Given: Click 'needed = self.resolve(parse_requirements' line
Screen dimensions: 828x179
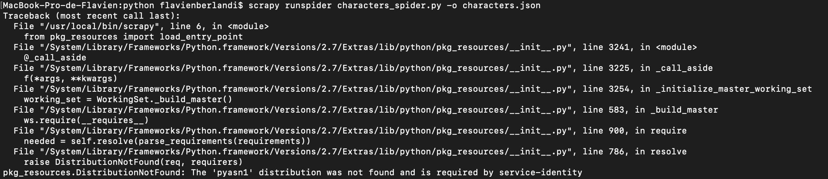Looking at the screenshot, I should pos(167,141).
